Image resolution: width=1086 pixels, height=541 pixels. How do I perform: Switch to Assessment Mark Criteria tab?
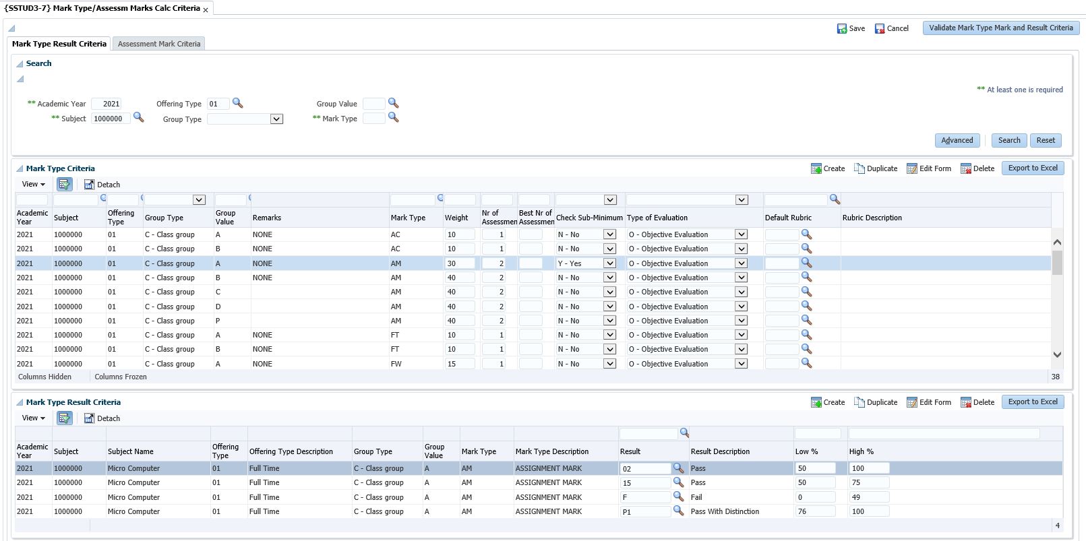point(159,44)
